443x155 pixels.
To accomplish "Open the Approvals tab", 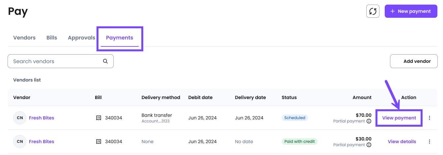I will pyautogui.click(x=81, y=38).
